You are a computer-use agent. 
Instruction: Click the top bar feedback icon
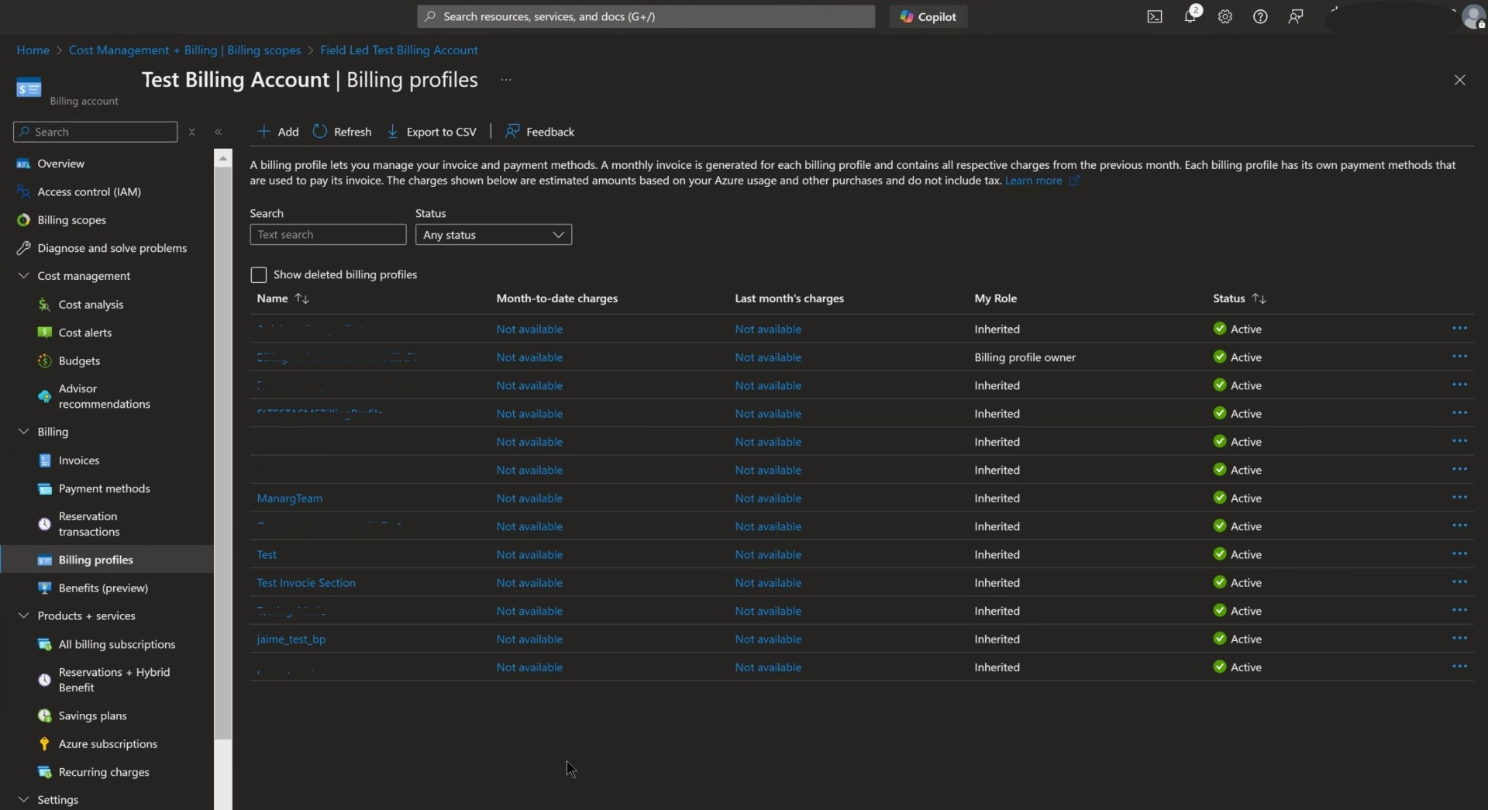coord(1296,16)
